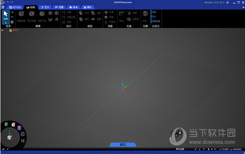Switch to the 设计 ribbon tab
The width and height of the screenshot is (245, 154).
15,7
